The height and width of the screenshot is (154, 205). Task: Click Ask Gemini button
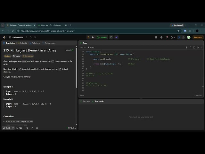177,25
